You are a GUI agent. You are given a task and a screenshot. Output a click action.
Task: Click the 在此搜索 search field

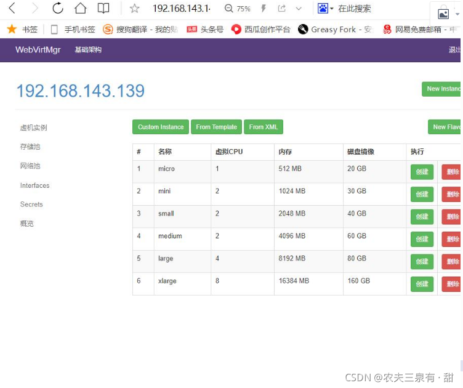(x=355, y=9)
